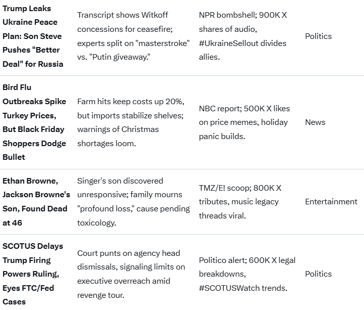Click the Politics label in the SCOTUS row

(x=318, y=274)
